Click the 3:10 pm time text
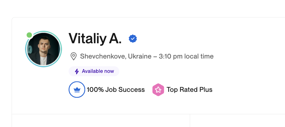Viewport: 285px width, 127px height. tap(171, 56)
